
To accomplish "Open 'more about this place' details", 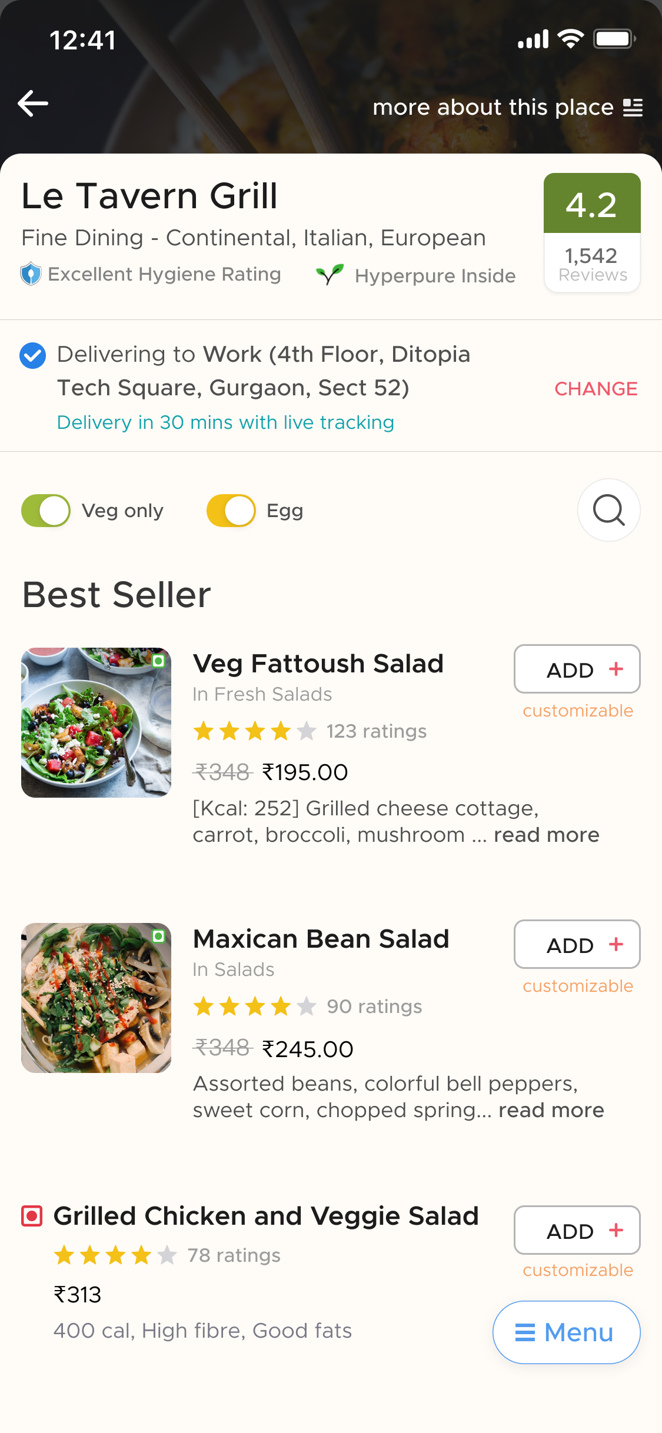I will [493, 108].
